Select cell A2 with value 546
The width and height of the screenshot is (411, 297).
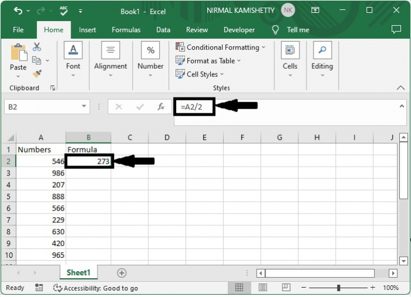[x=41, y=161]
